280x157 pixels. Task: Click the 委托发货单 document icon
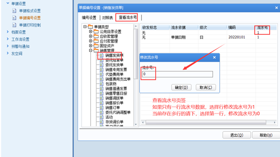102,65
